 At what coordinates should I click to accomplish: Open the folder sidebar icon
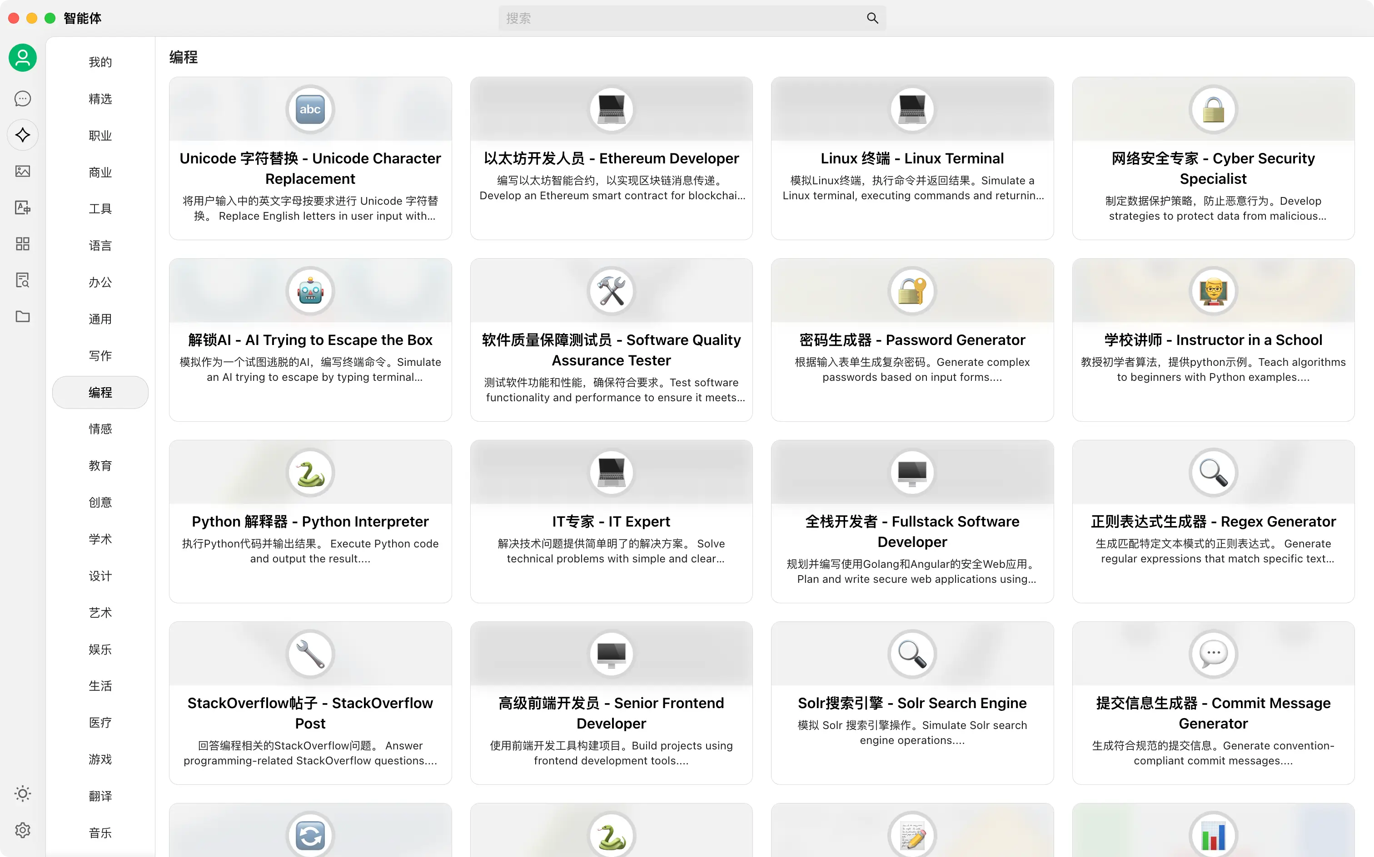tap(23, 316)
